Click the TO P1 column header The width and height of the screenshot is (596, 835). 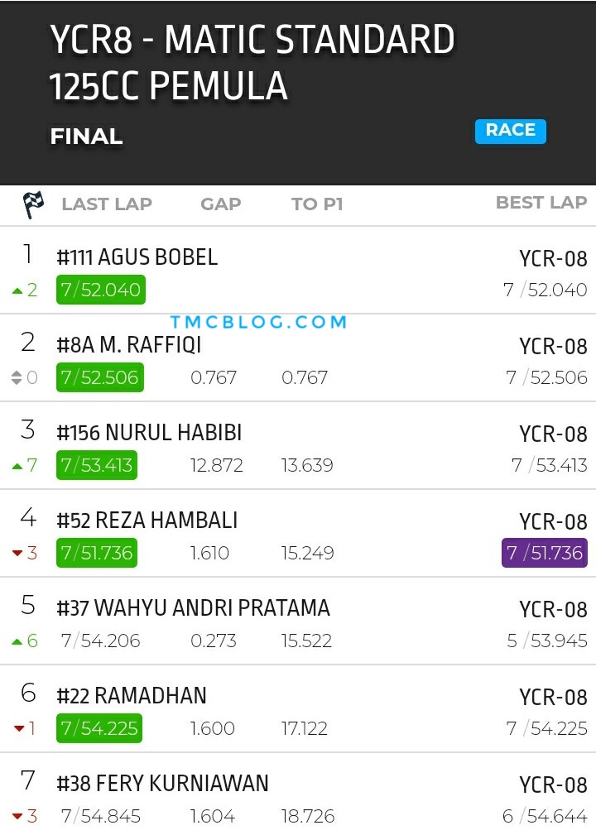point(317,204)
